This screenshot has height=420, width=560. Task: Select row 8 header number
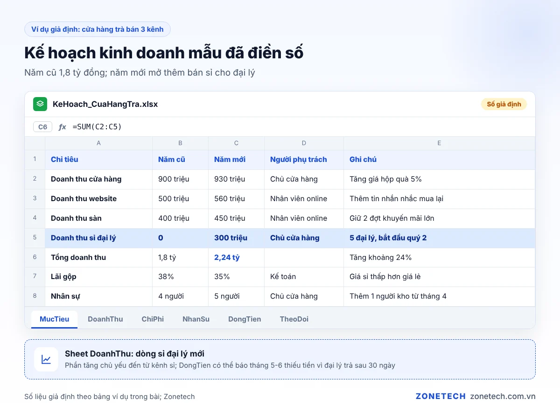[x=35, y=296]
